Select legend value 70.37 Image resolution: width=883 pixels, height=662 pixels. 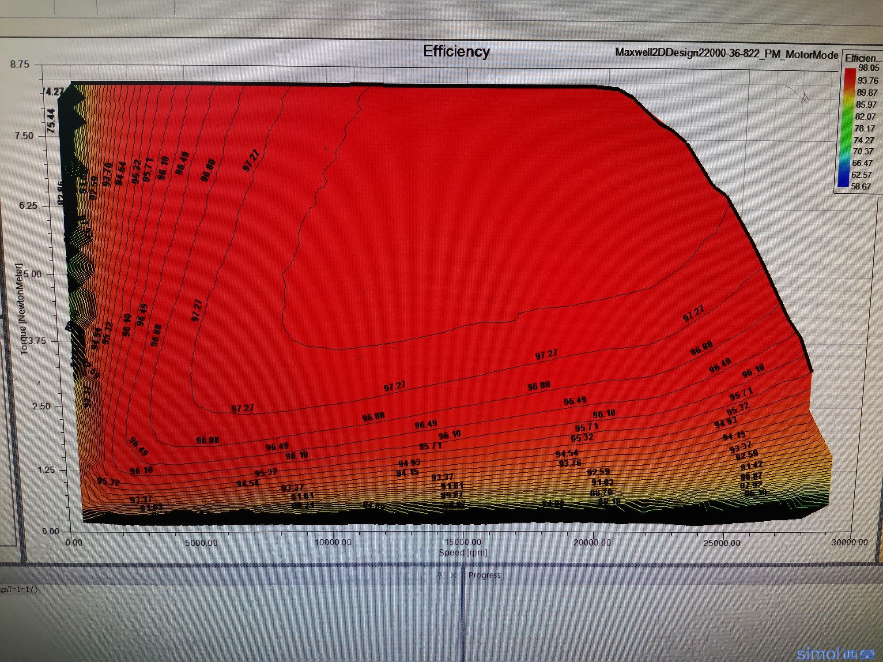coord(862,151)
